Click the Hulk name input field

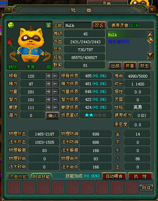tap(78, 25)
